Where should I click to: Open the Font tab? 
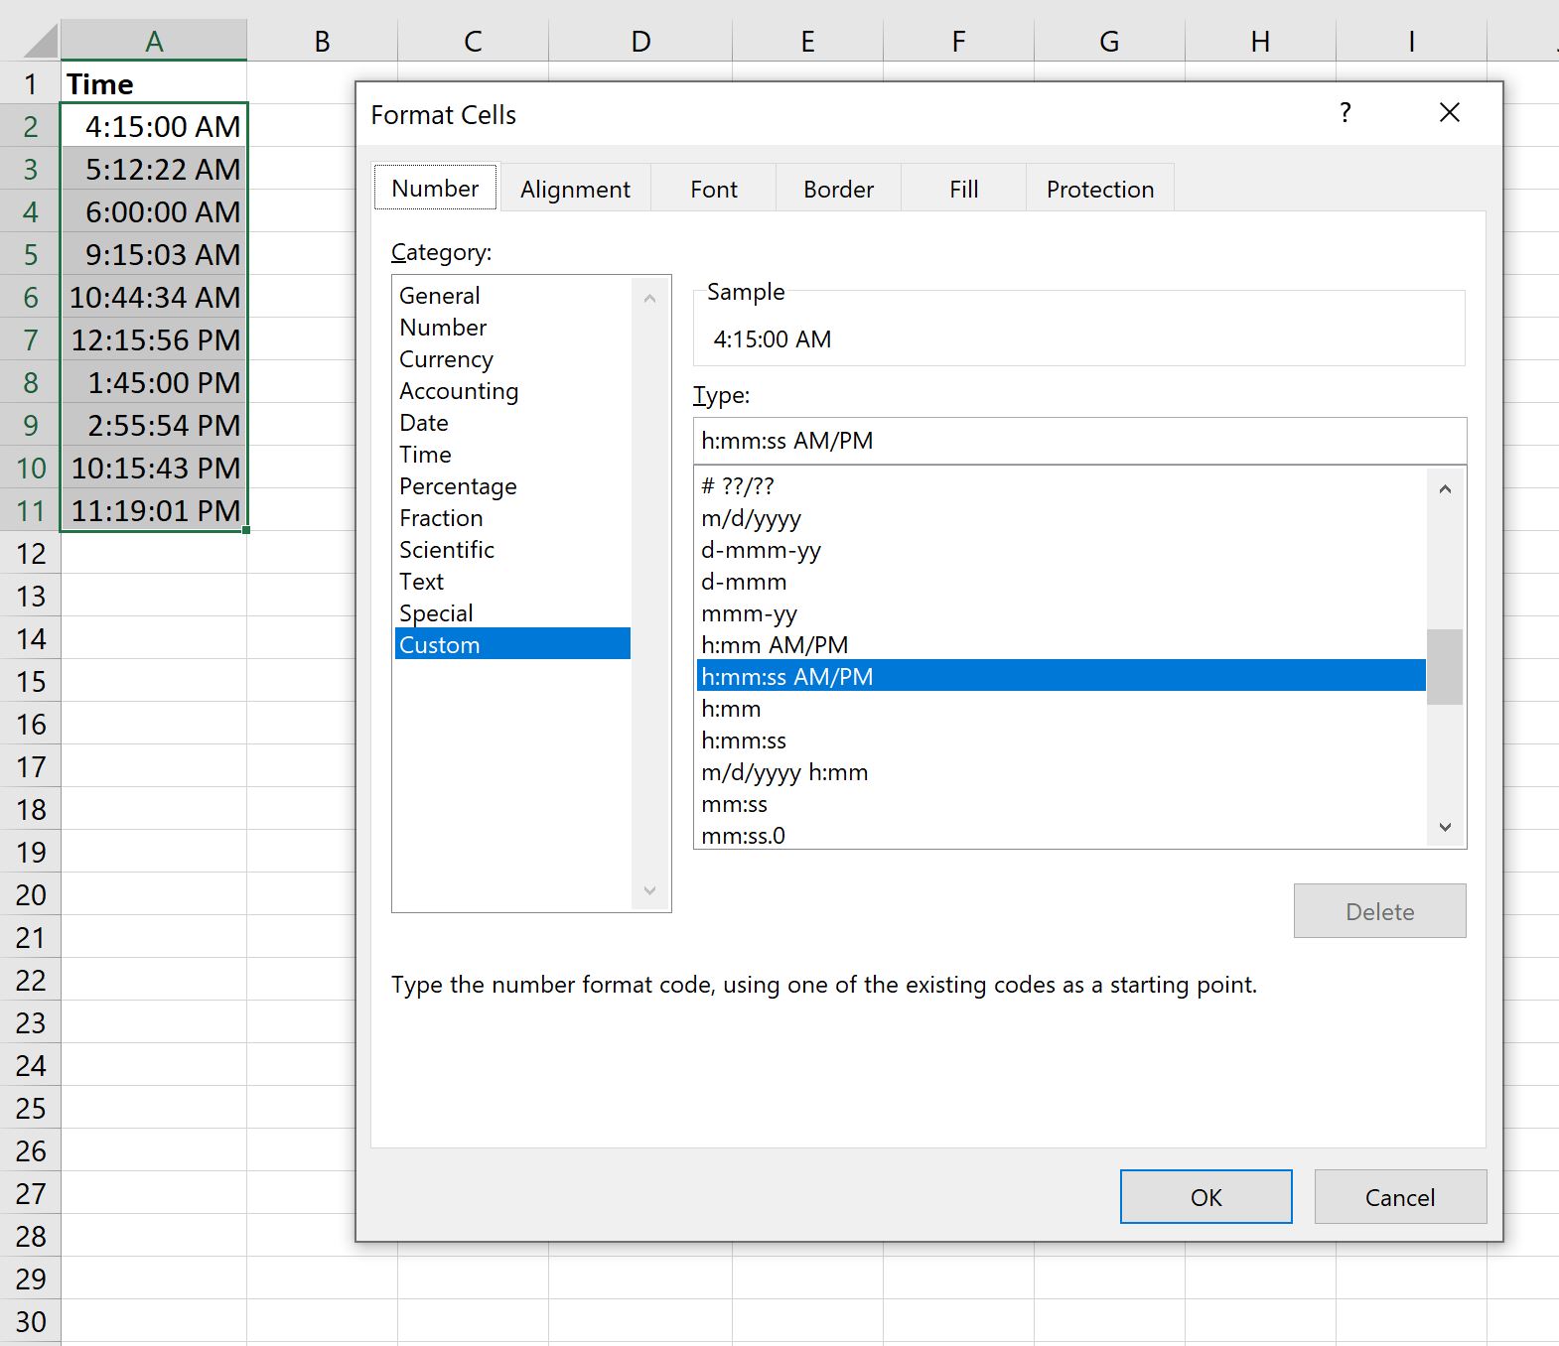coord(714,189)
